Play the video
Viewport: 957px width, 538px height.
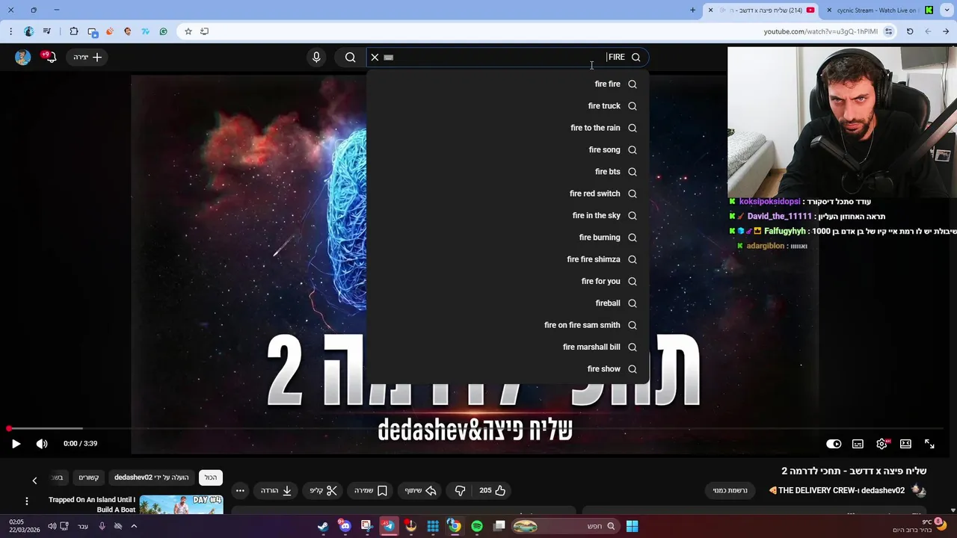16,443
